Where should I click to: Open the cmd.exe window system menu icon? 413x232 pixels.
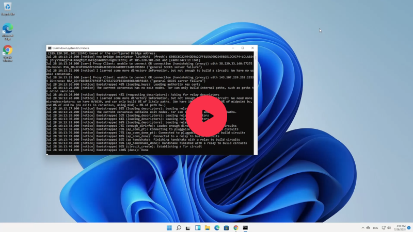pyautogui.click(x=49, y=48)
